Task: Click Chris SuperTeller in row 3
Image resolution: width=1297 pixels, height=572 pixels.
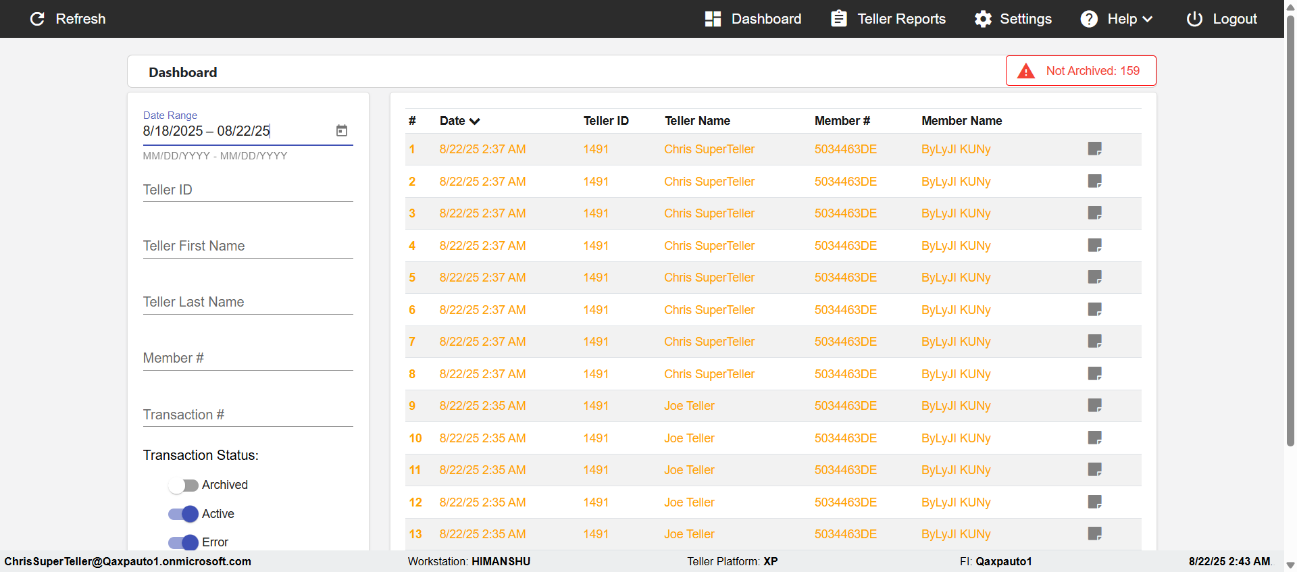Action: click(x=709, y=213)
